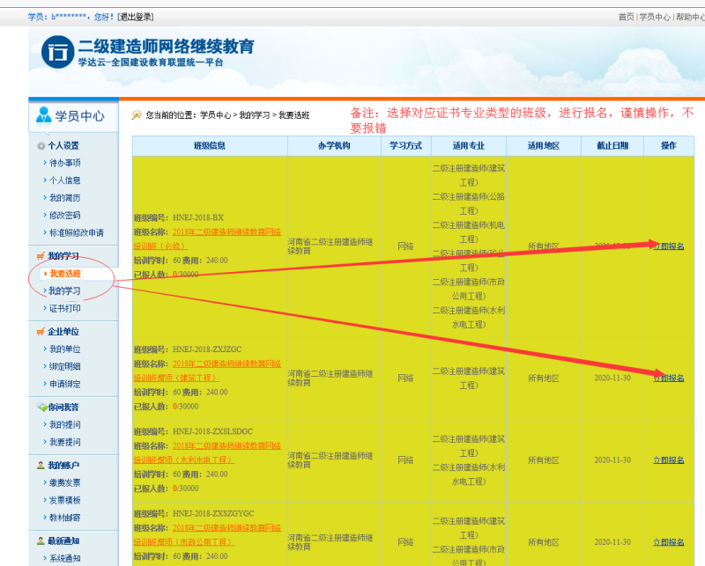Open 我要选班 in the sidebar
The image size is (705, 566).
pos(64,274)
